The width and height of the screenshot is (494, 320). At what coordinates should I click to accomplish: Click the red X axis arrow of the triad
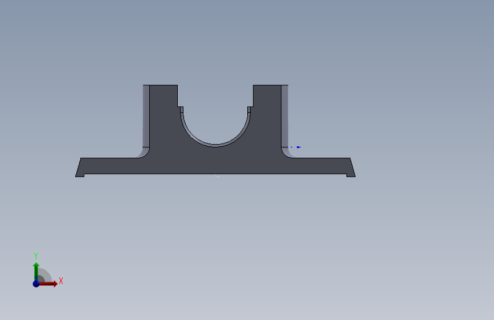point(48,284)
